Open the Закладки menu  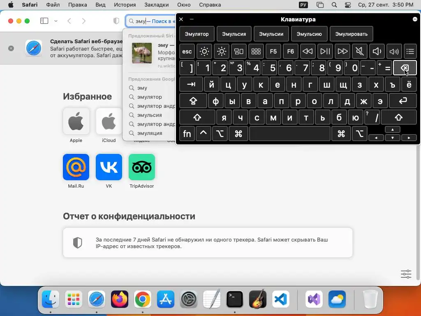click(157, 5)
